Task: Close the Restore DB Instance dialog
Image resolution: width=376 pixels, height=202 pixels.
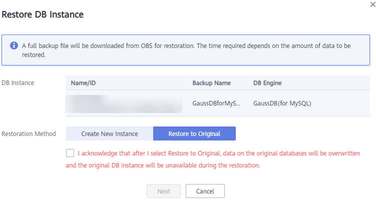Action: pos(372,4)
